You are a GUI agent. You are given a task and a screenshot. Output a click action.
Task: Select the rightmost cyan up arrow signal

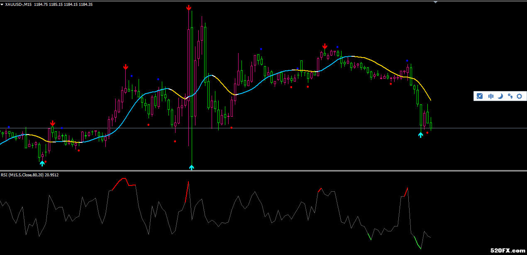click(x=421, y=135)
